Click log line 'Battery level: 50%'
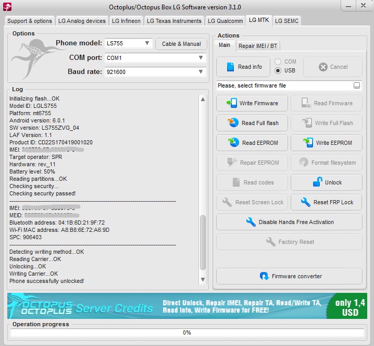The width and height of the screenshot is (374, 346). coord(32,171)
